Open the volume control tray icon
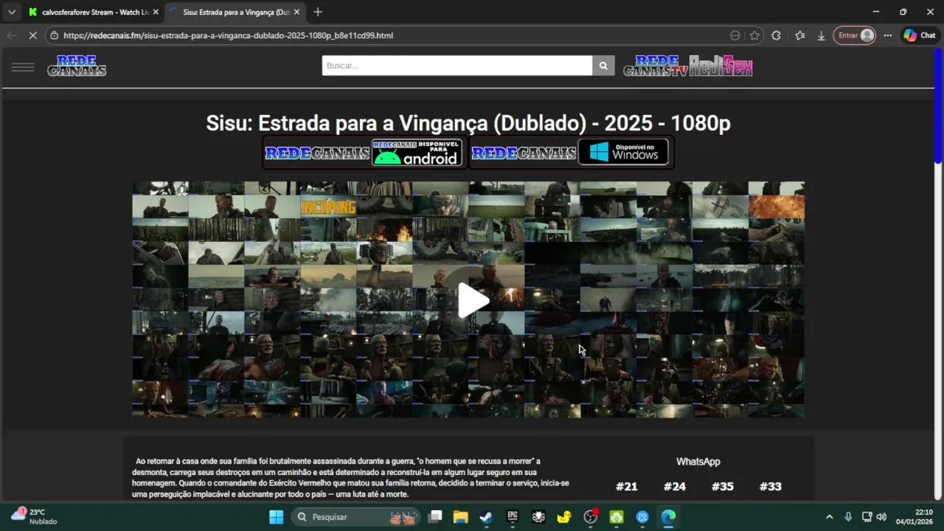 pyautogui.click(x=881, y=517)
